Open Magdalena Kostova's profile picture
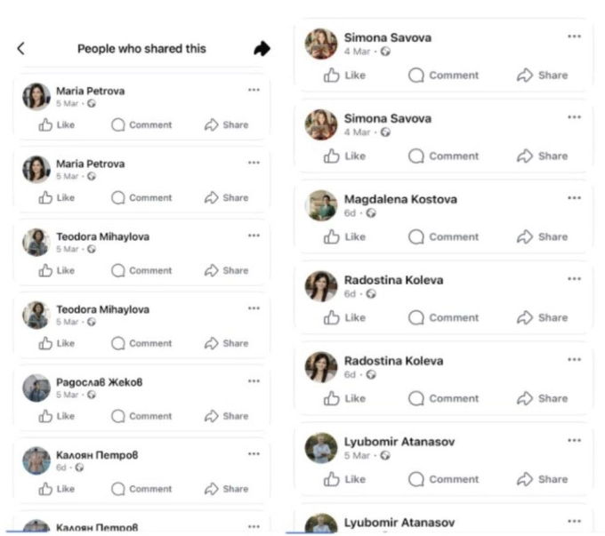Viewport: 605px width, 536px height. pyautogui.click(x=321, y=205)
